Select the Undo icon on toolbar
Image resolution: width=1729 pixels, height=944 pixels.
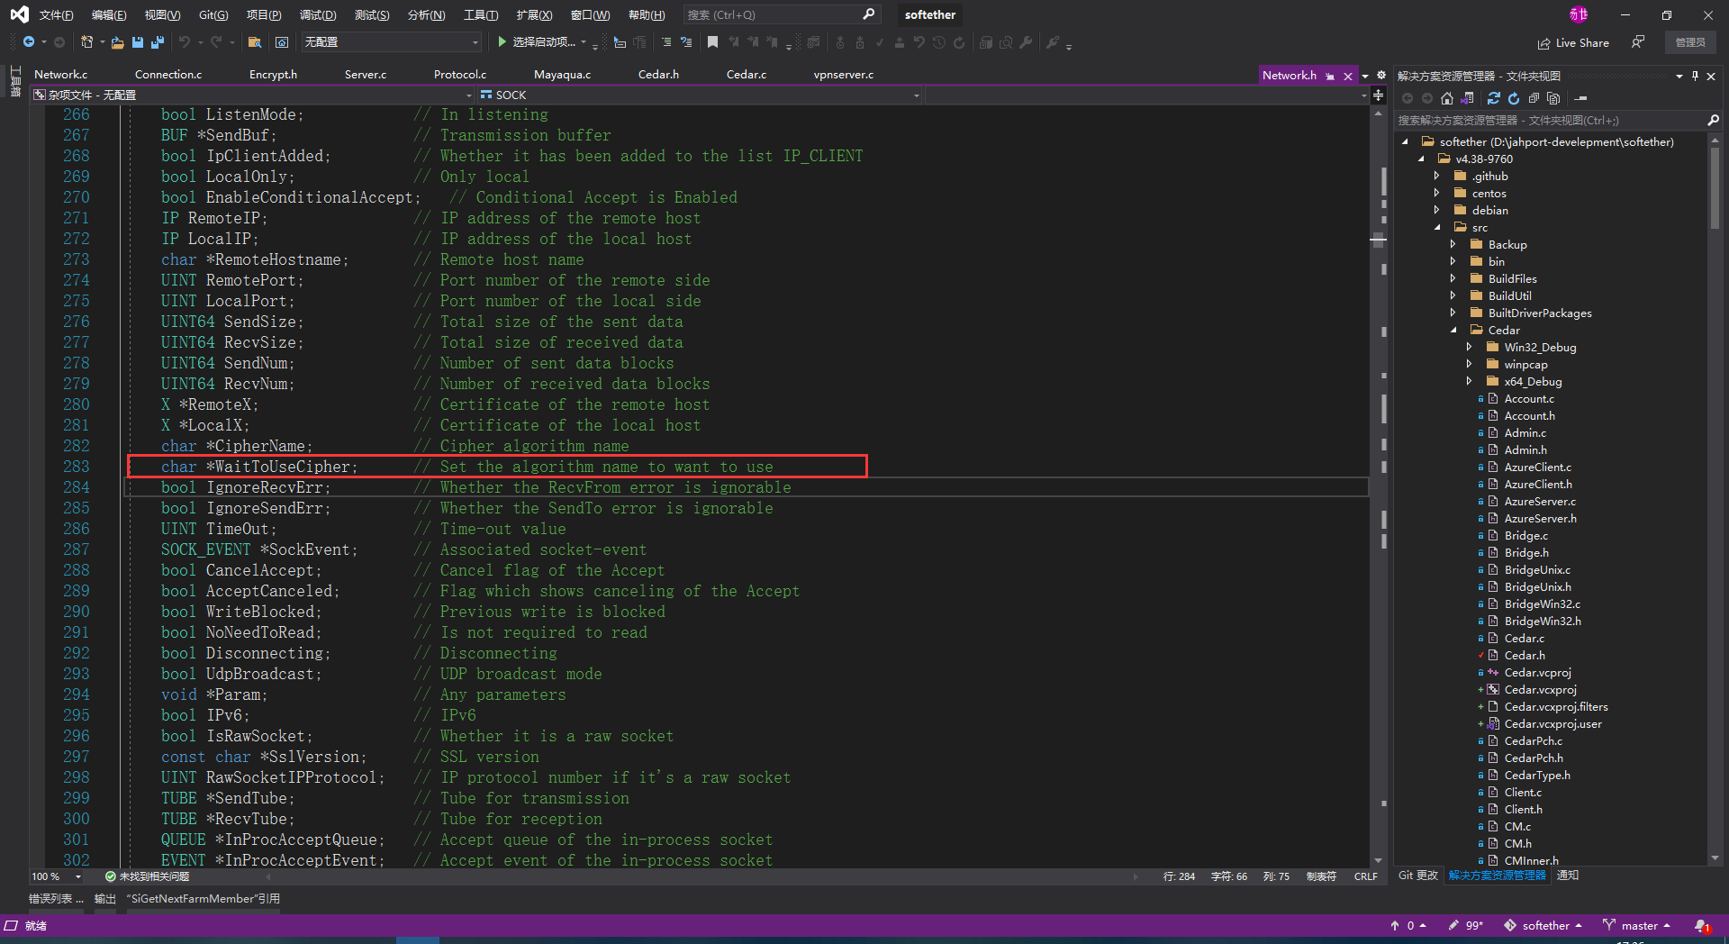[185, 42]
